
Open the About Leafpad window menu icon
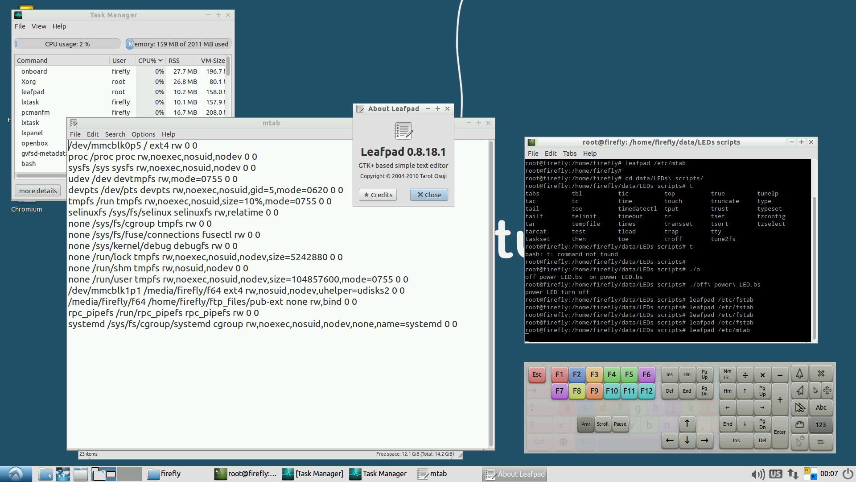360,109
